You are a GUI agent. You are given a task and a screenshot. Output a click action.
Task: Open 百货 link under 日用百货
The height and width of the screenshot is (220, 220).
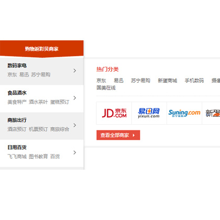pos(55,157)
